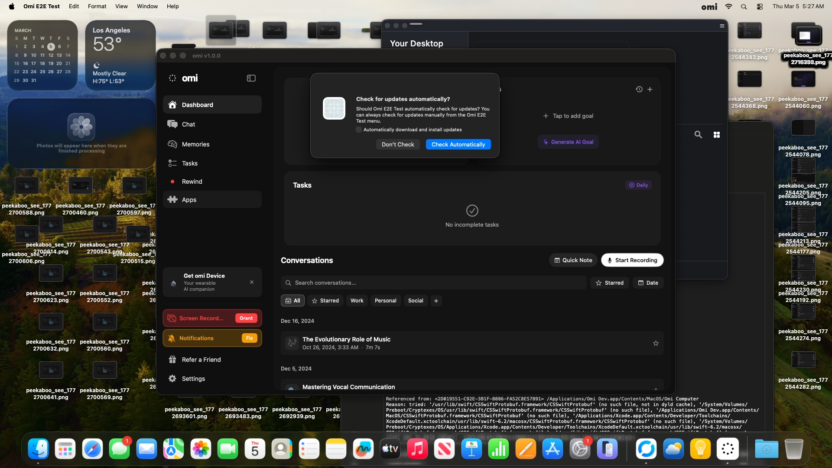The image size is (832, 468).
Task: Open the Window menu in the menu bar
Action: [147, 6]
